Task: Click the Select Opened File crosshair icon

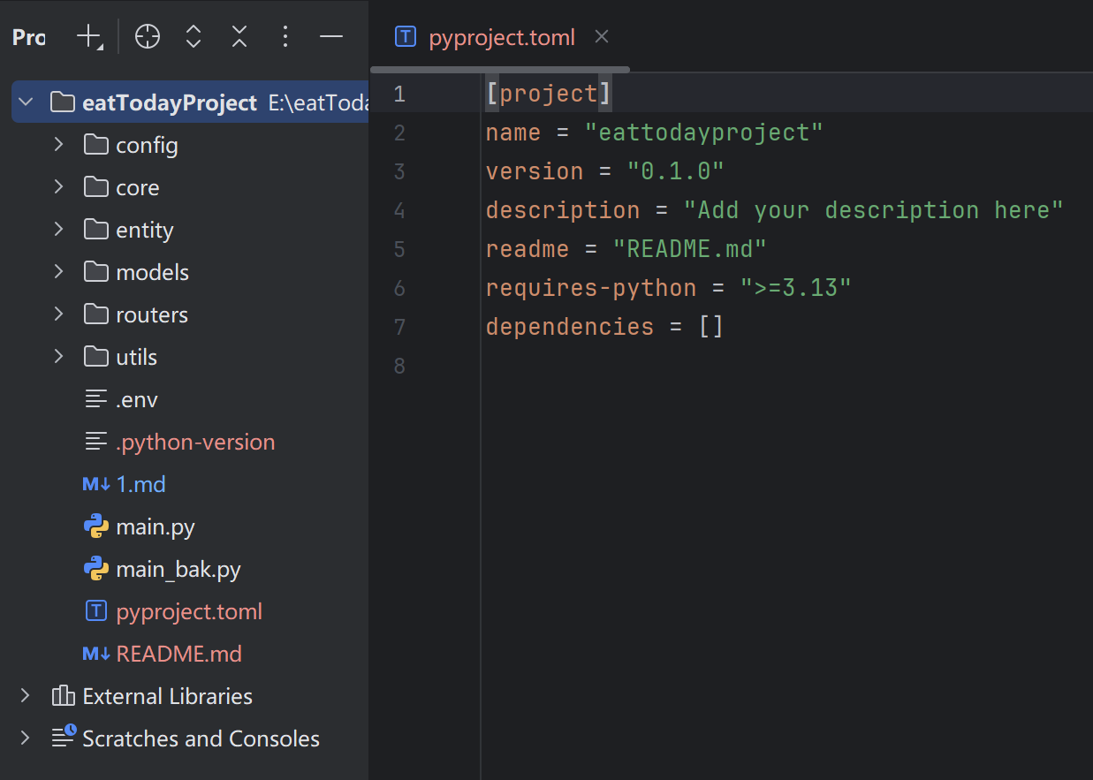Action: (148, 37)
